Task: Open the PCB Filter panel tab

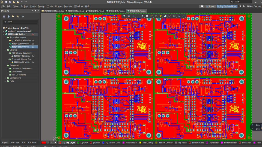Action: point(32,142)
